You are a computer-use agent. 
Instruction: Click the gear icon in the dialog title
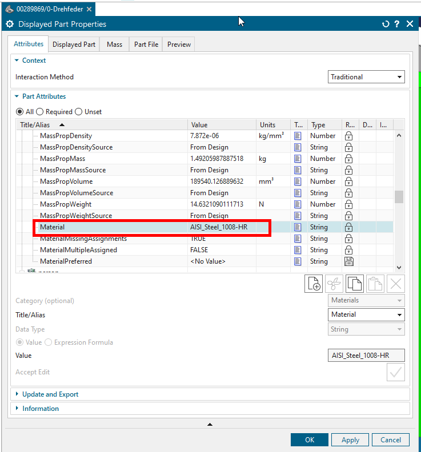click(10, 24)
